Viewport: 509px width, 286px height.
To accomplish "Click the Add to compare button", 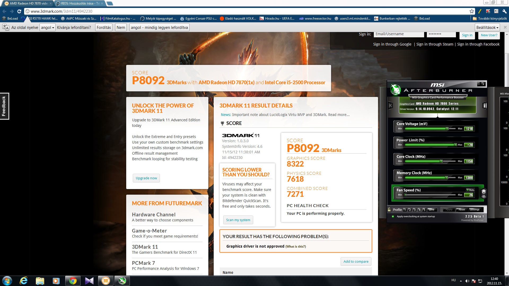I will click(356, 261).
